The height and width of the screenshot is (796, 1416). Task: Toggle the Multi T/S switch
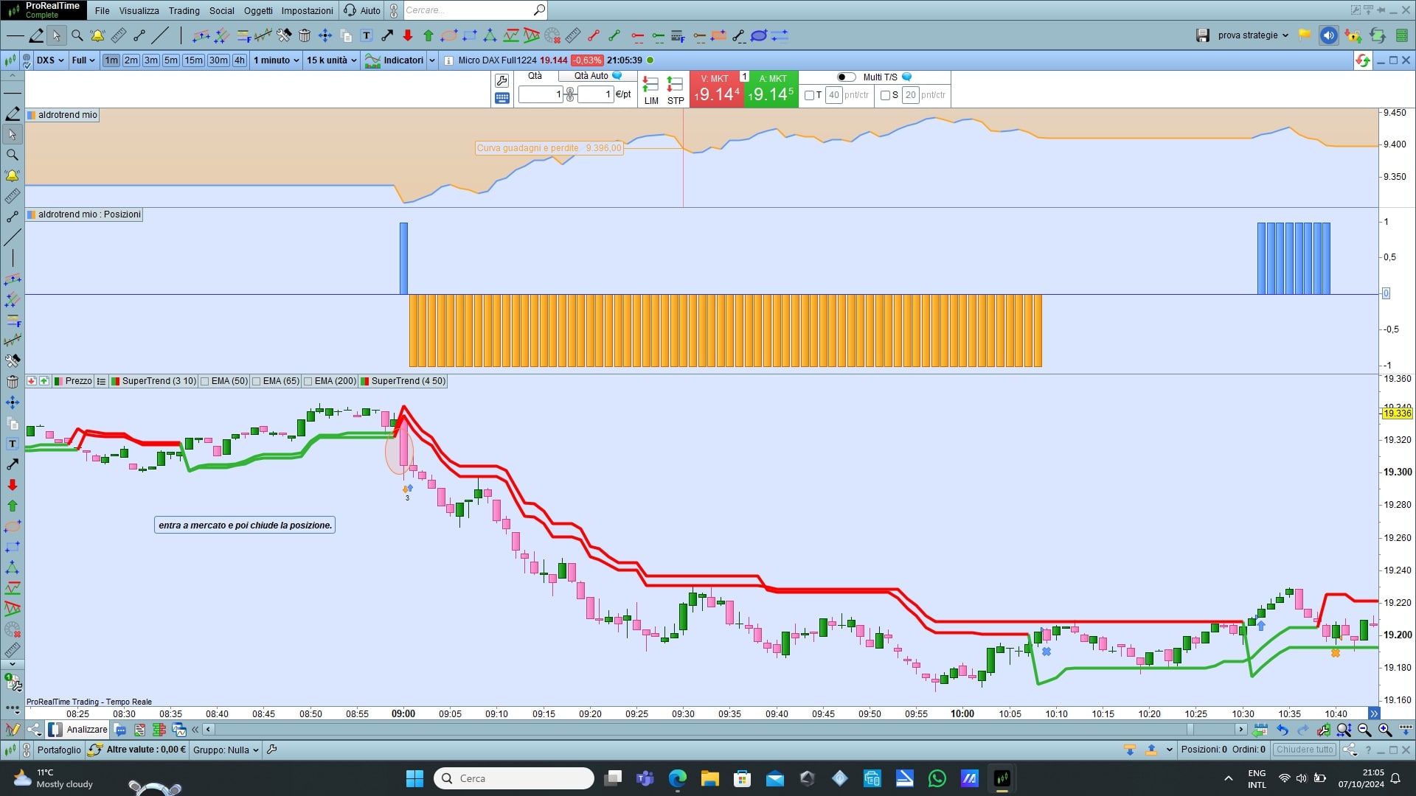point(846,77)
